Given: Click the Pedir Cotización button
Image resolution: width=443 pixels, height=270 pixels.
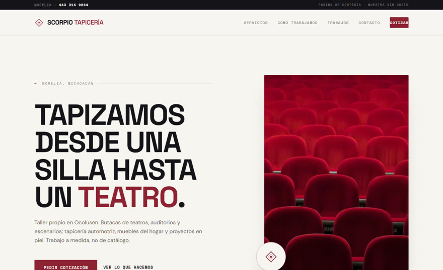Looking at the screenshot, I should (66, 266).
